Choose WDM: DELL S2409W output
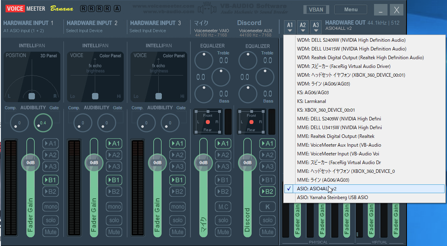Screen dimensions: 447x246 point(365,40)
